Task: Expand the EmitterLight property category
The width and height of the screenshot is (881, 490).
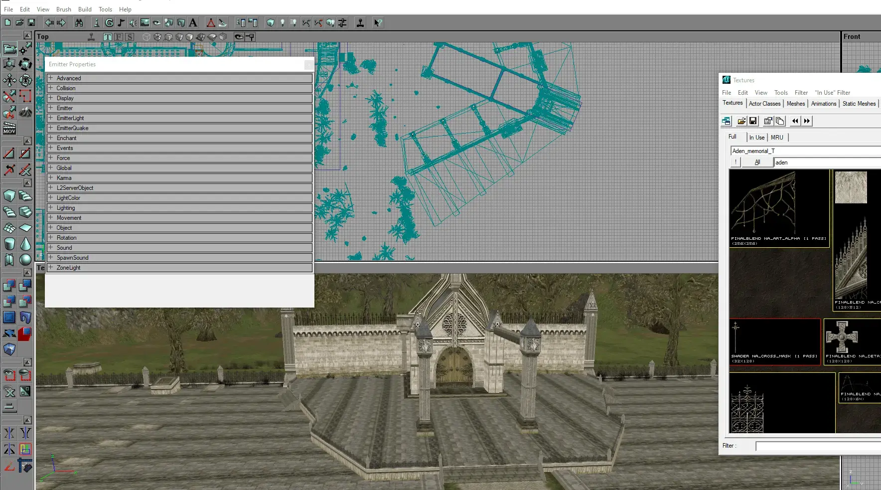Action: coord(179,118)
